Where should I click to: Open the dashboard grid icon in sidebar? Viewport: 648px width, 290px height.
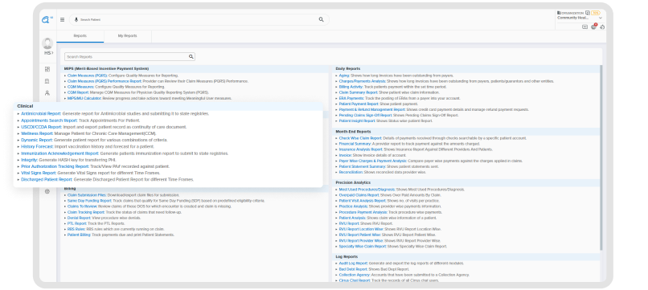[x=47, y=69]
